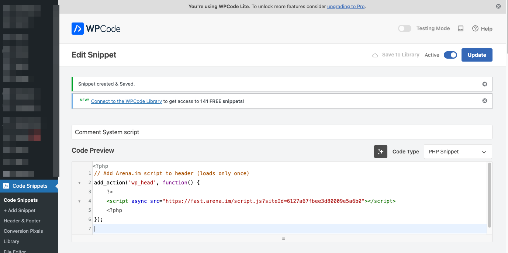Viewport: 508px width, 253px height.
Task: Click the upgrading to Pro link
Action: (346, 6)
